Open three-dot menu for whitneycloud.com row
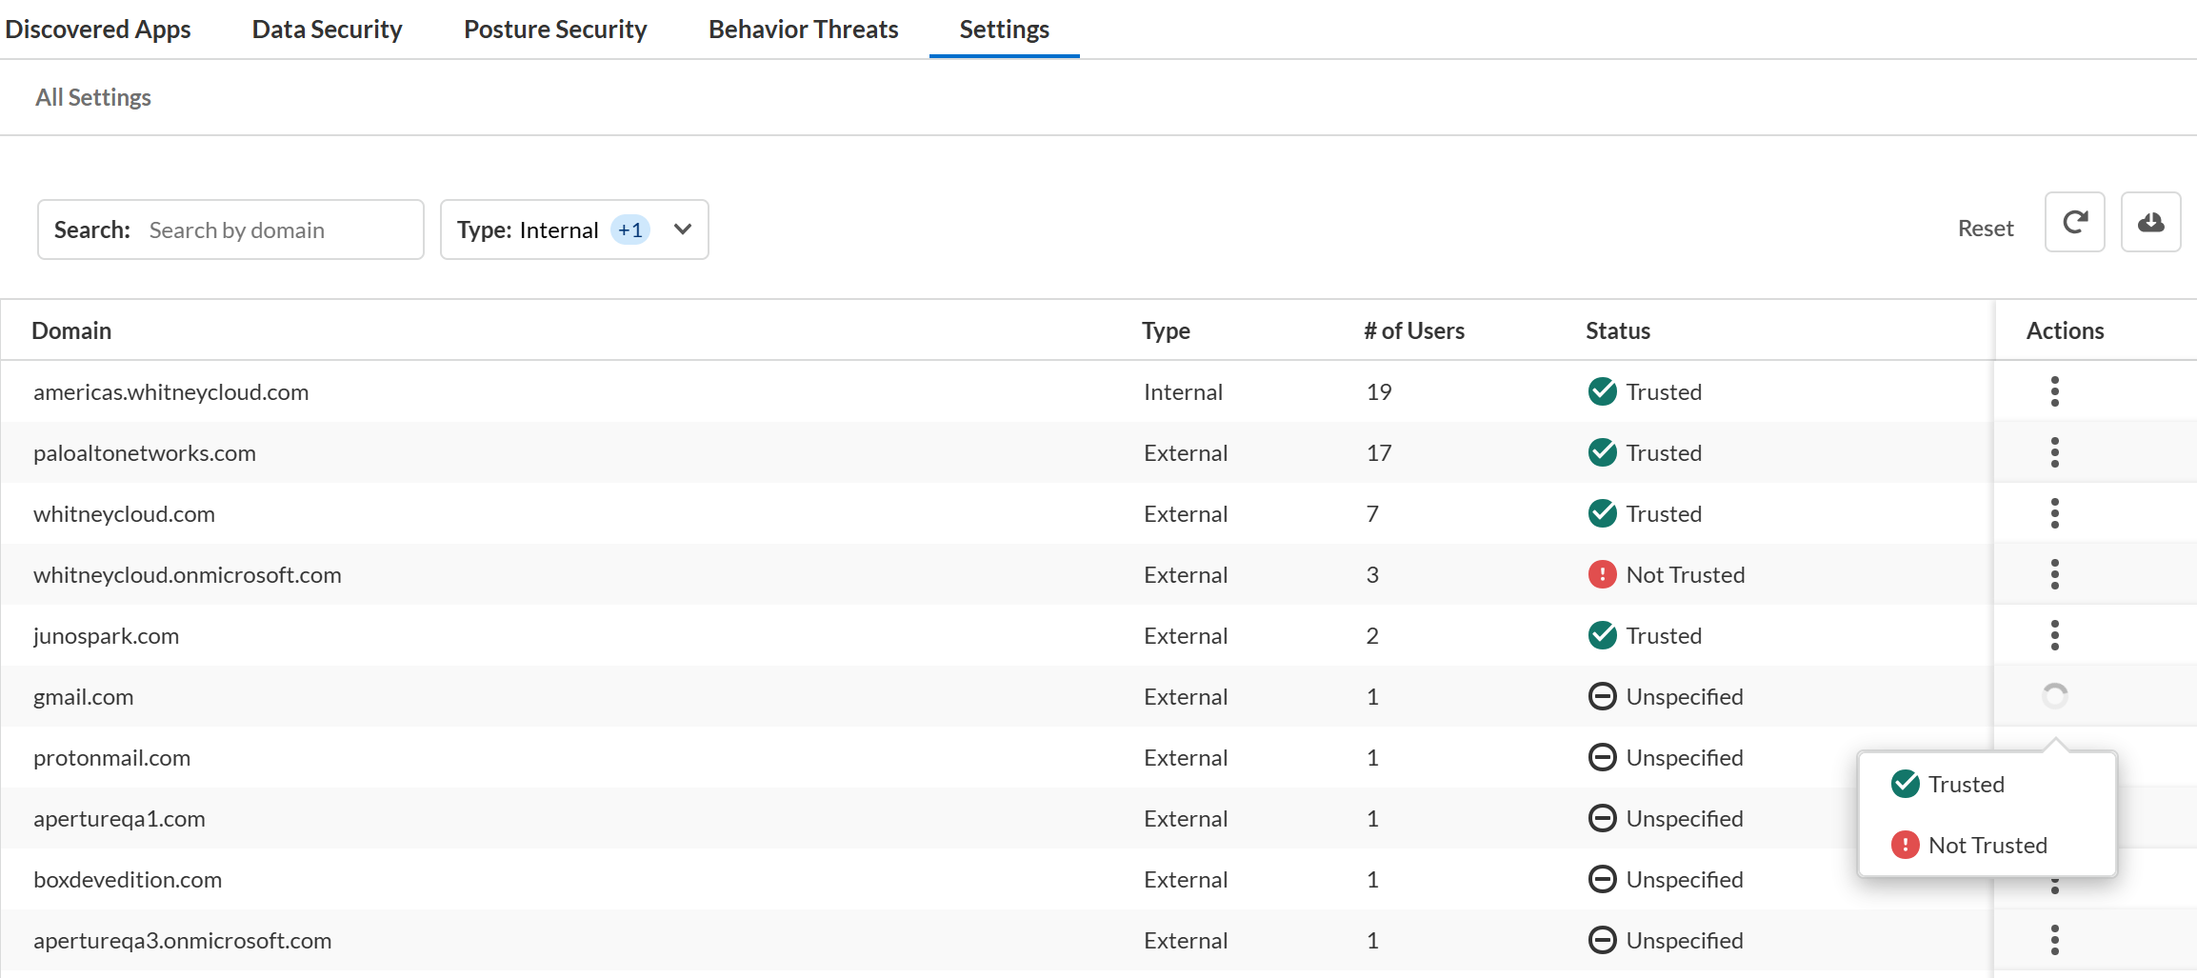This screenshot has width=2197, height=978. (x=2054, y=513)
